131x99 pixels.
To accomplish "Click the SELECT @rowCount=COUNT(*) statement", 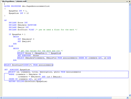I will [x=29, y=65].
